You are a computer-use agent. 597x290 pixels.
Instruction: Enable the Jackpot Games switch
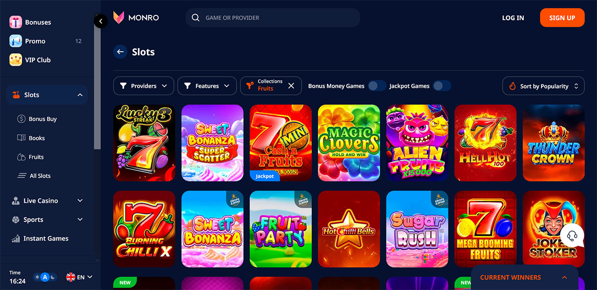click(442, 86)
